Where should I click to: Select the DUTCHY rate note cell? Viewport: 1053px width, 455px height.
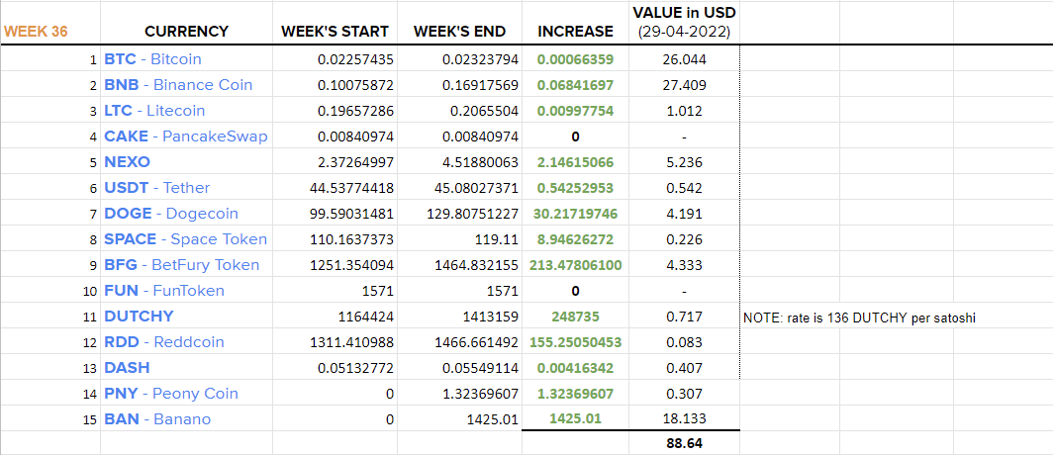coord(859,318)
